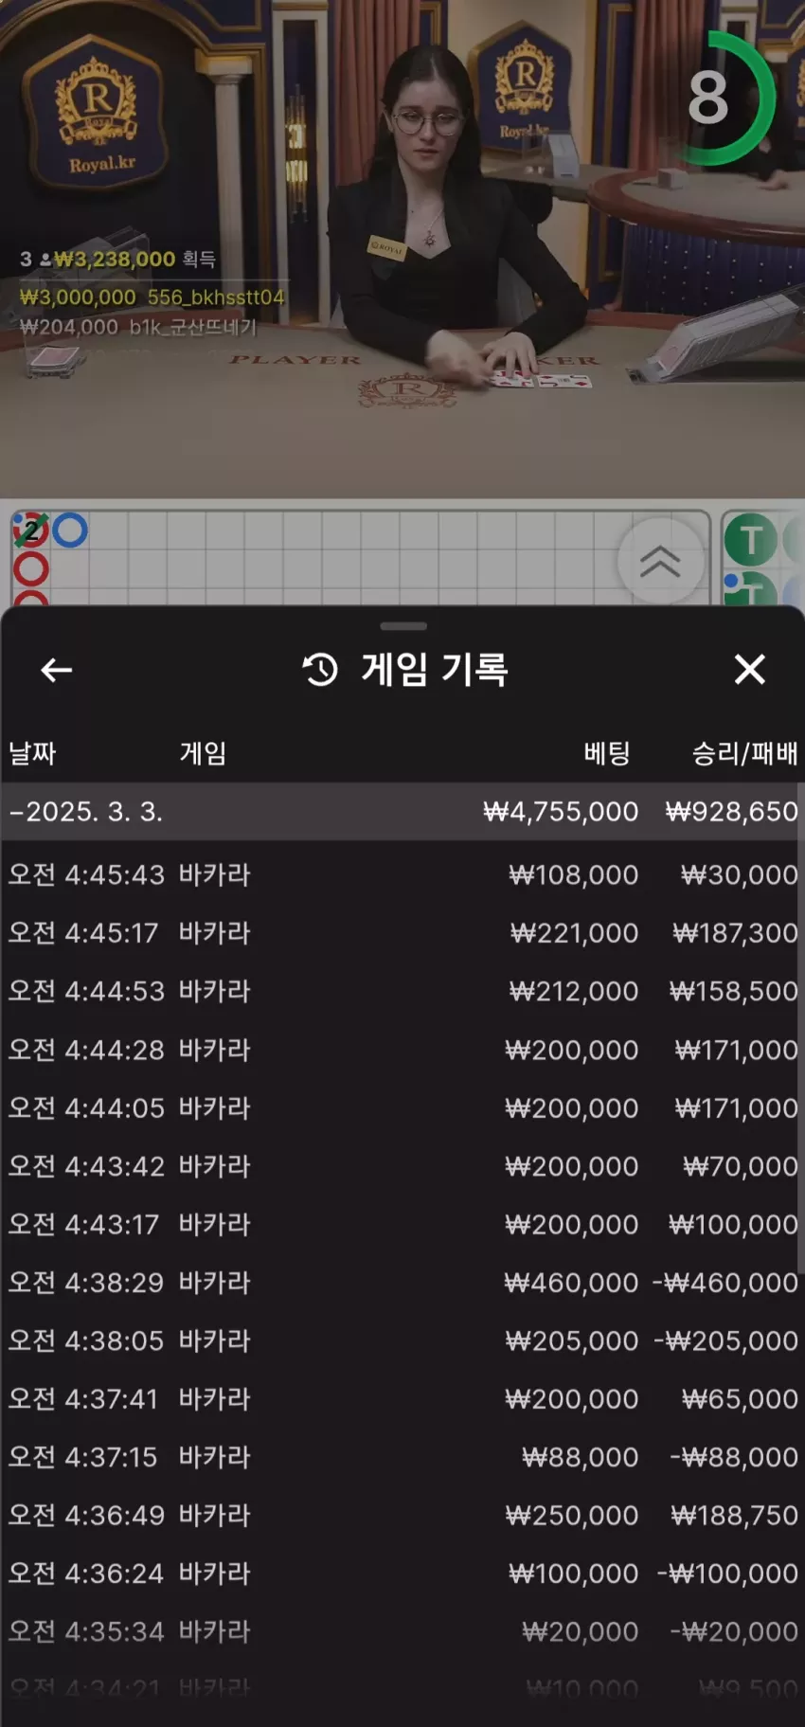Select the ₩88,000 bet amount
Image resolution: width=805 pixels, height=1727 pixels.
(x=580, y=1457)
